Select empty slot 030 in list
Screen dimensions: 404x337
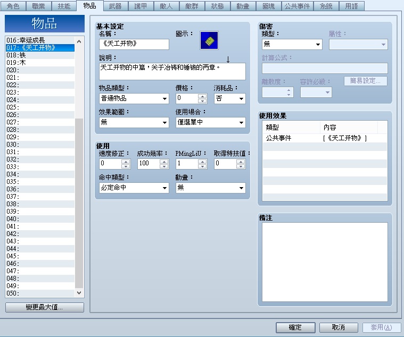[40, 145]
